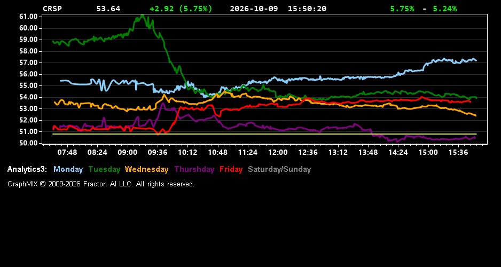Image resolution: width=501 pixels, height=267 pixels.
Task: Select the Friday legend label
Action: tap(231, 169)
